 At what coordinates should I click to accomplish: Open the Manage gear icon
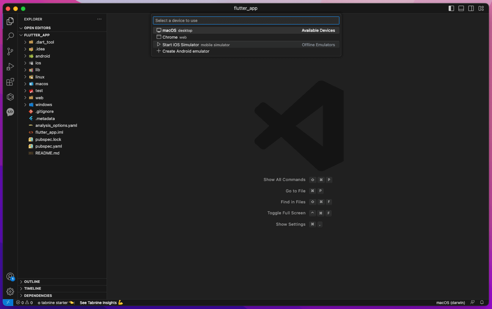(10, 292)
